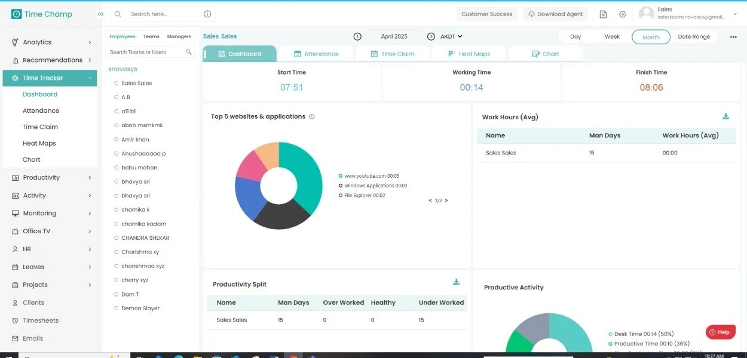Click the Clients icon in the sidebar
The image size is (747, 358).
[x=15, y=303]
